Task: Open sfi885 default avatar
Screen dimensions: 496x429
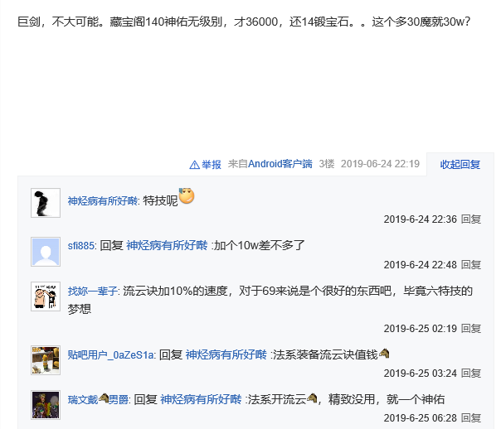Action: [46, 252]
